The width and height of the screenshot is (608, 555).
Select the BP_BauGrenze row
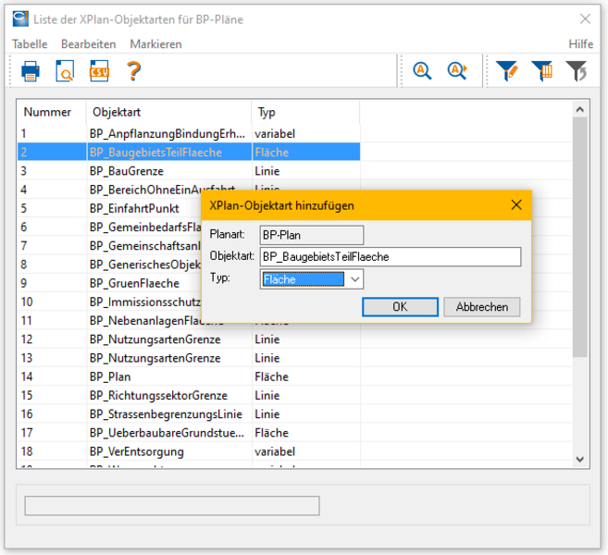click(189, 171)
